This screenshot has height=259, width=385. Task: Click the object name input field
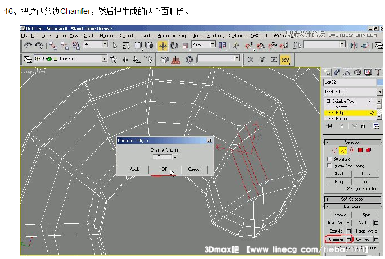click(350, 82)
